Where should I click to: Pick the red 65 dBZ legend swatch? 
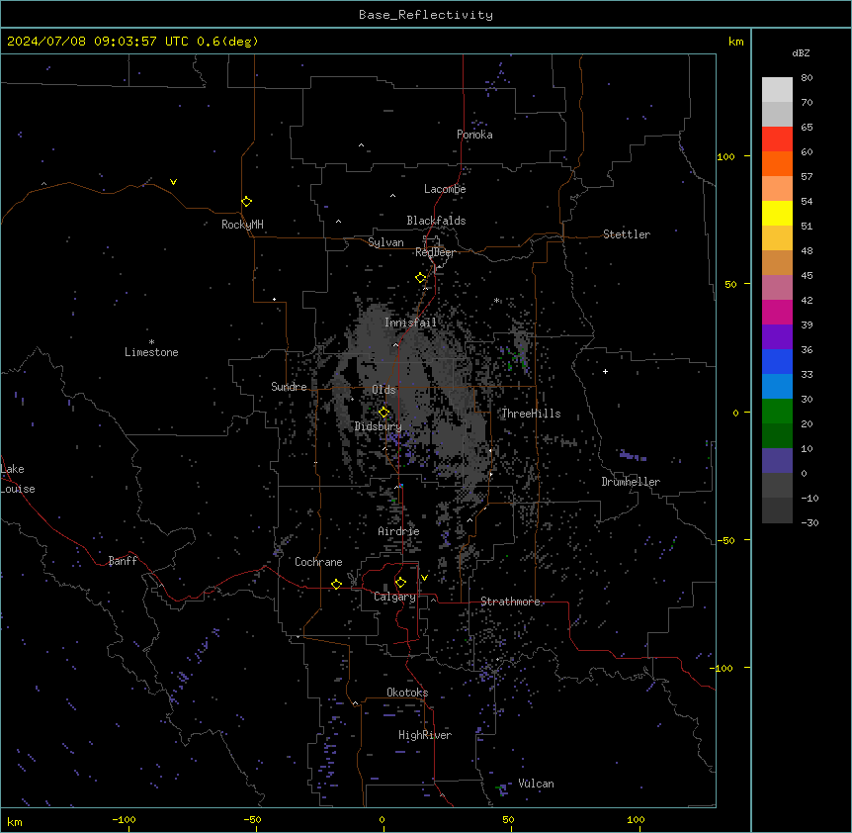click(777, 139)
